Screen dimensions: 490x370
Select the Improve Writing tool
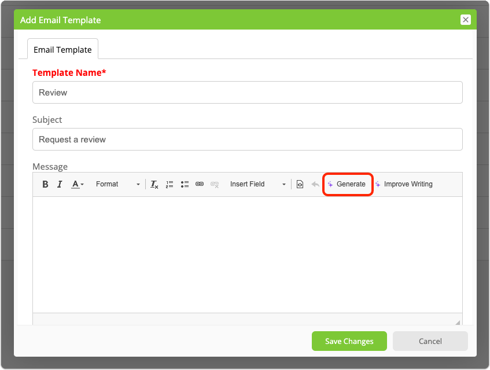click(409, 184)
